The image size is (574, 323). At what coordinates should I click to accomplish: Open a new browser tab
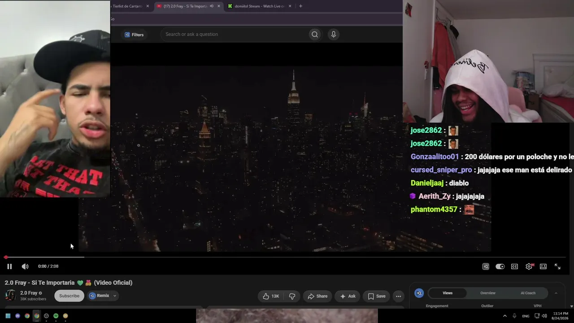point(300,6)
